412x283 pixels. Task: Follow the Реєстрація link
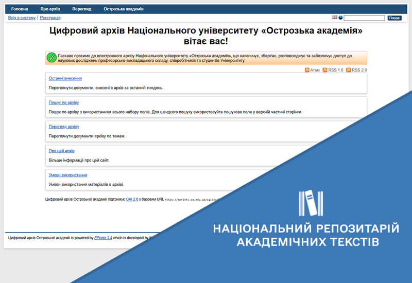pyautogui.click(x=50, y=18)
